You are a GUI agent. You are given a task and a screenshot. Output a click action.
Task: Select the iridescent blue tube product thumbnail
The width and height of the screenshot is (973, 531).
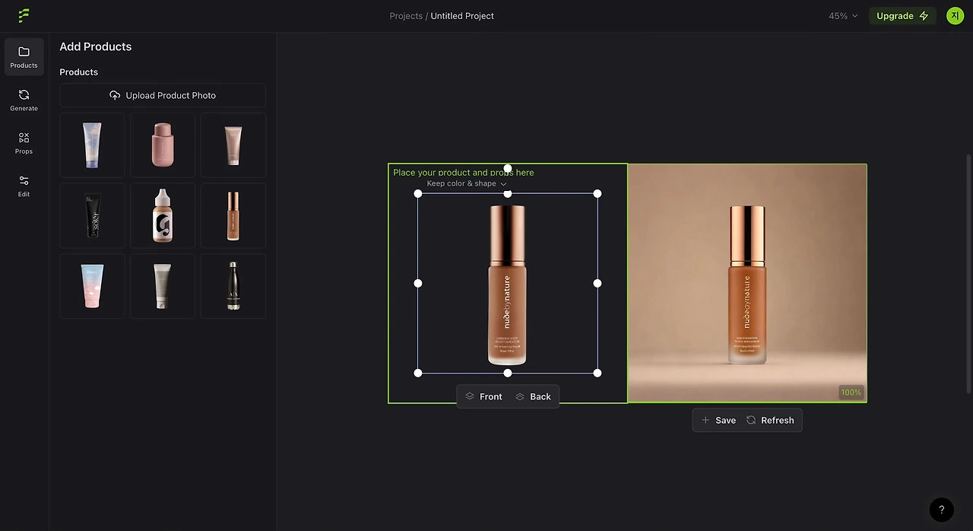[x=92, y=145]
